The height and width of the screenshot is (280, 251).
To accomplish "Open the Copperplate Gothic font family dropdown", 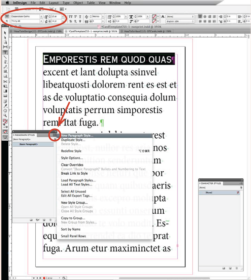I will [41, 16].
